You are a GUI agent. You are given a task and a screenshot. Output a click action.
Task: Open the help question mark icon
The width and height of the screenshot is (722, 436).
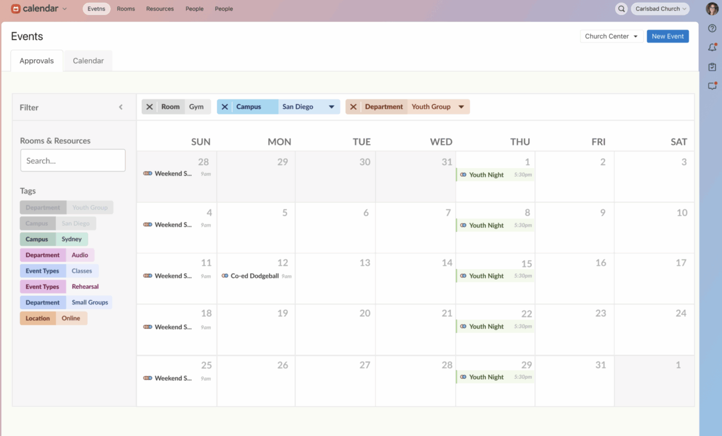point(712,28)
